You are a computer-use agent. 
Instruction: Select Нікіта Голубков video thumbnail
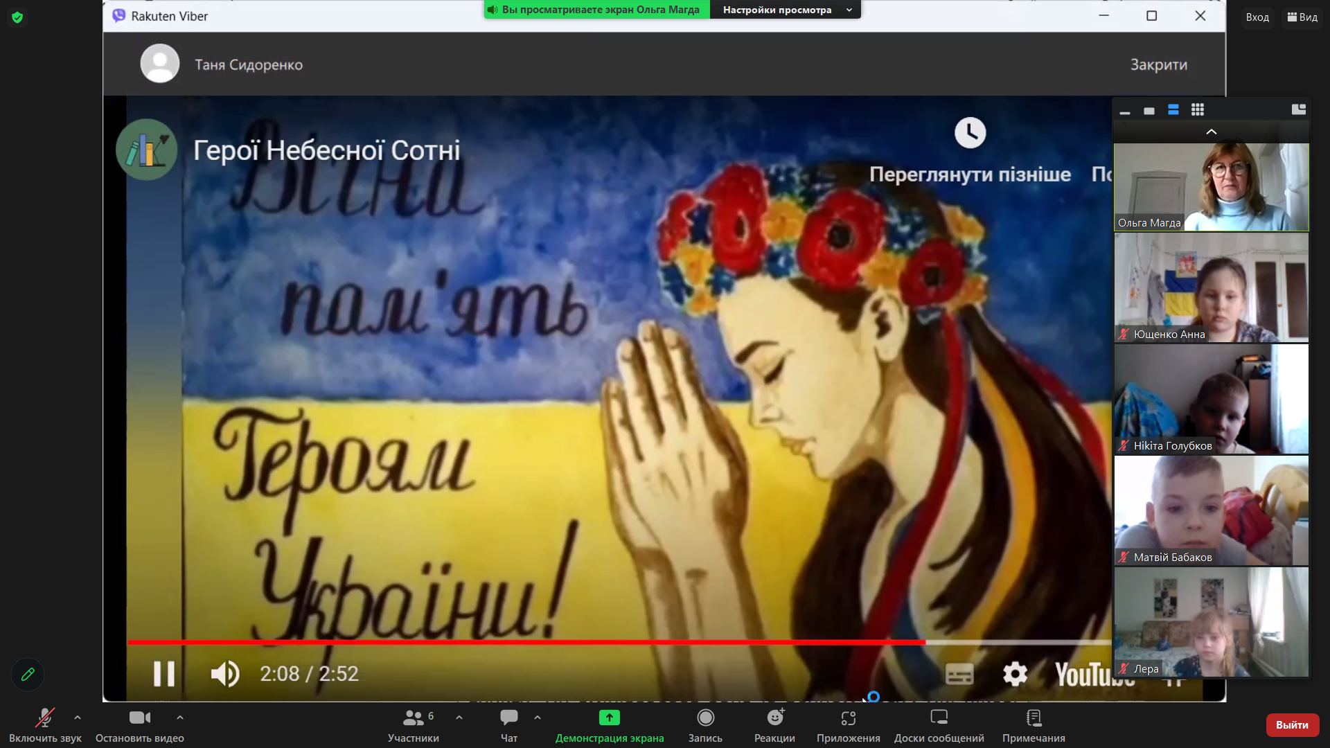1212,399
